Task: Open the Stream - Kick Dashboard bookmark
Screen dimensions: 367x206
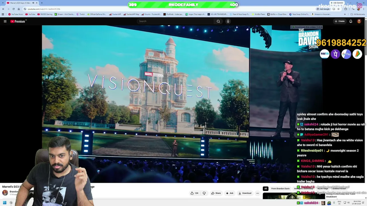Action: [x=64, y=14]
